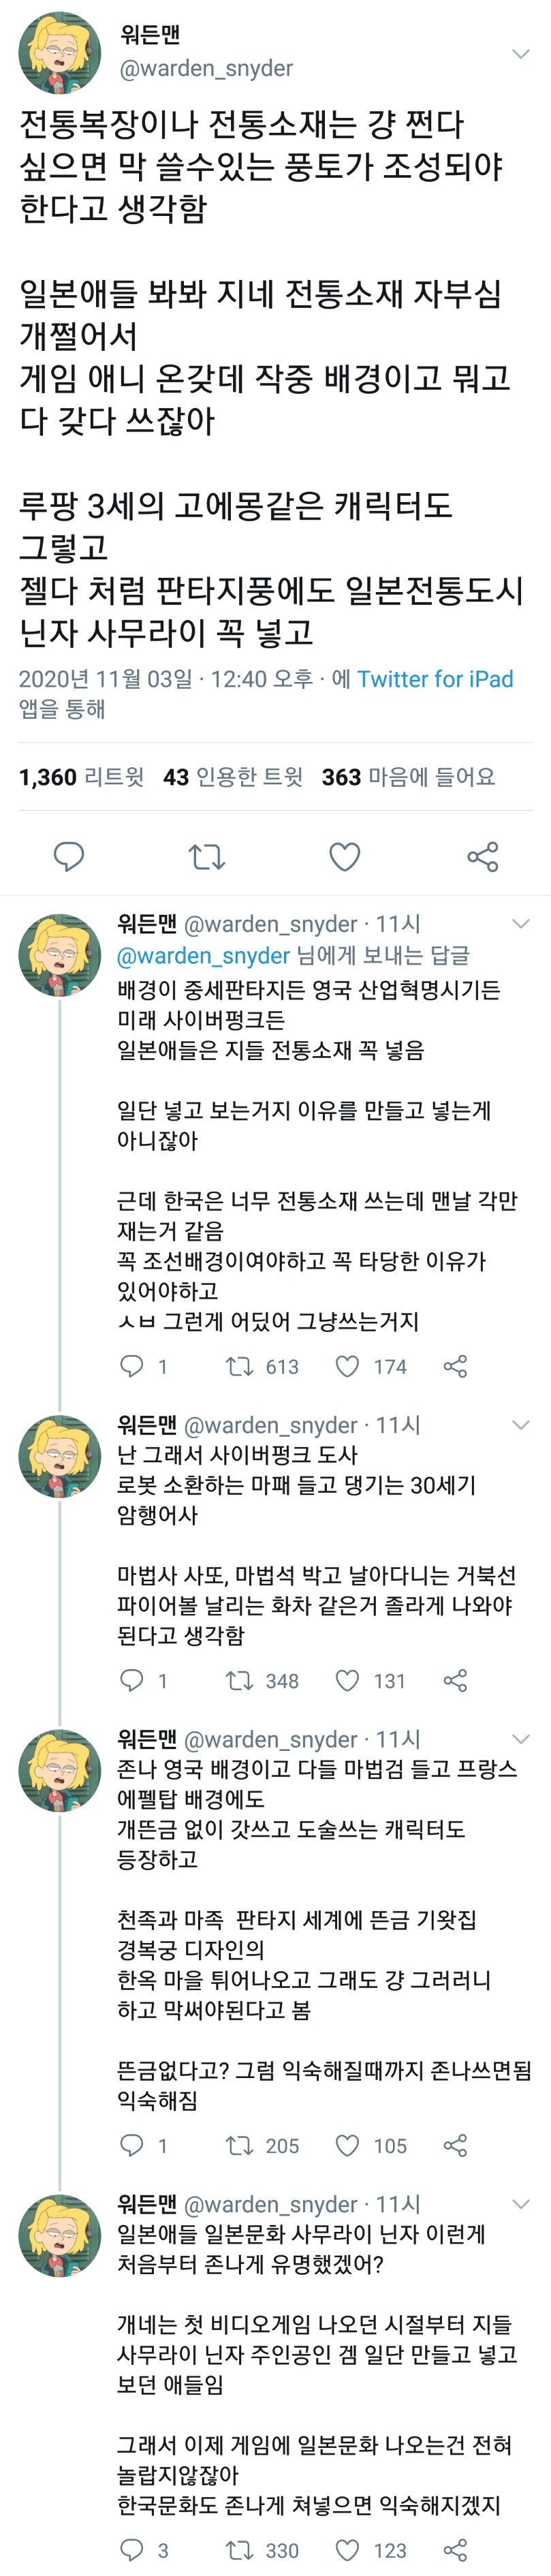This screenshot has height=2576, width=551.
Task: Like the reply with 174 likes
Action: point(347,1366)
